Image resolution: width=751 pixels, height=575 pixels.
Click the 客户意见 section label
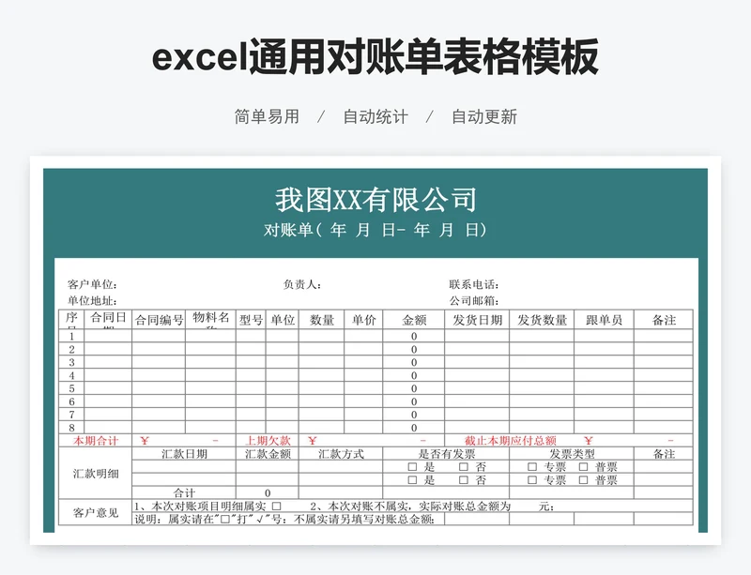[96, 513]
